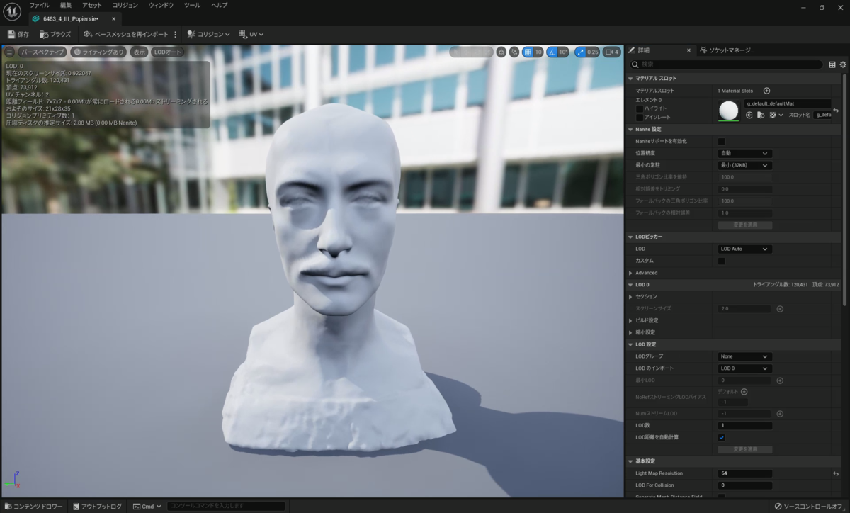Open アウトプットログ output log
Viewport: 850px width, 513px height.
(97, 507)
